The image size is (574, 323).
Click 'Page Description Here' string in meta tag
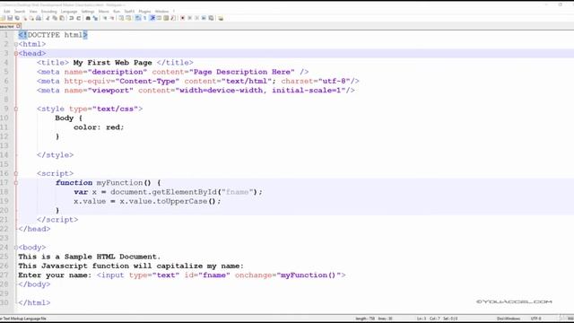tap(242, 72)
